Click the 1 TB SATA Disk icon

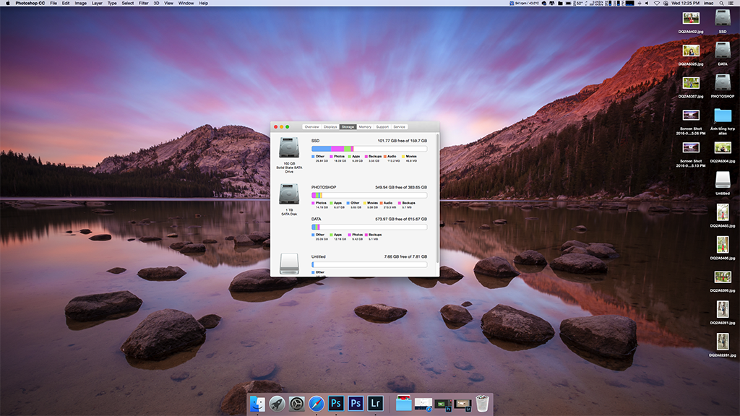289,195
